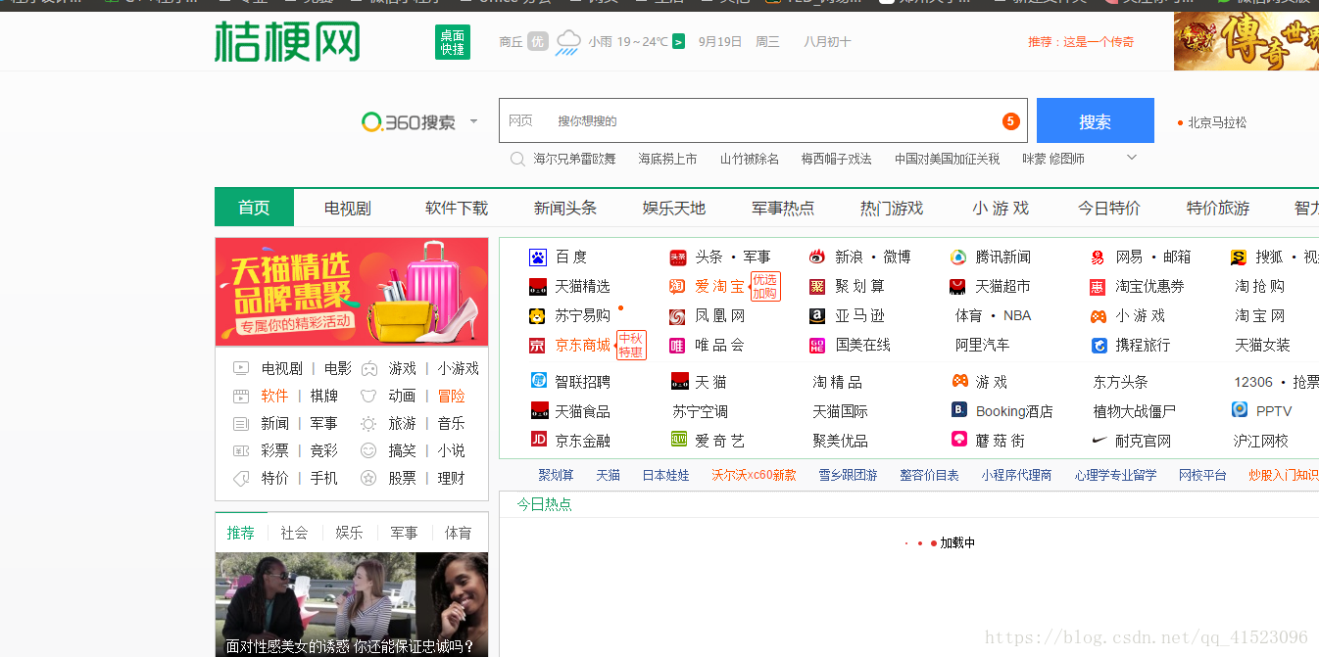Open the 软件下载 navigation tab
The height and width of the screenshot is (657, 1319).
tap(457, 208)
